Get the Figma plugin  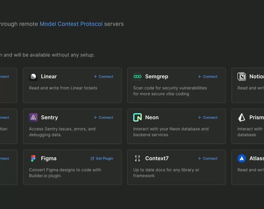coord(102,158)
